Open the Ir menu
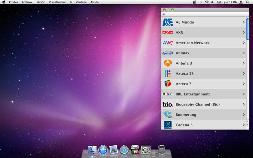This screenshot has height=158, width=253. pos(71,2)
